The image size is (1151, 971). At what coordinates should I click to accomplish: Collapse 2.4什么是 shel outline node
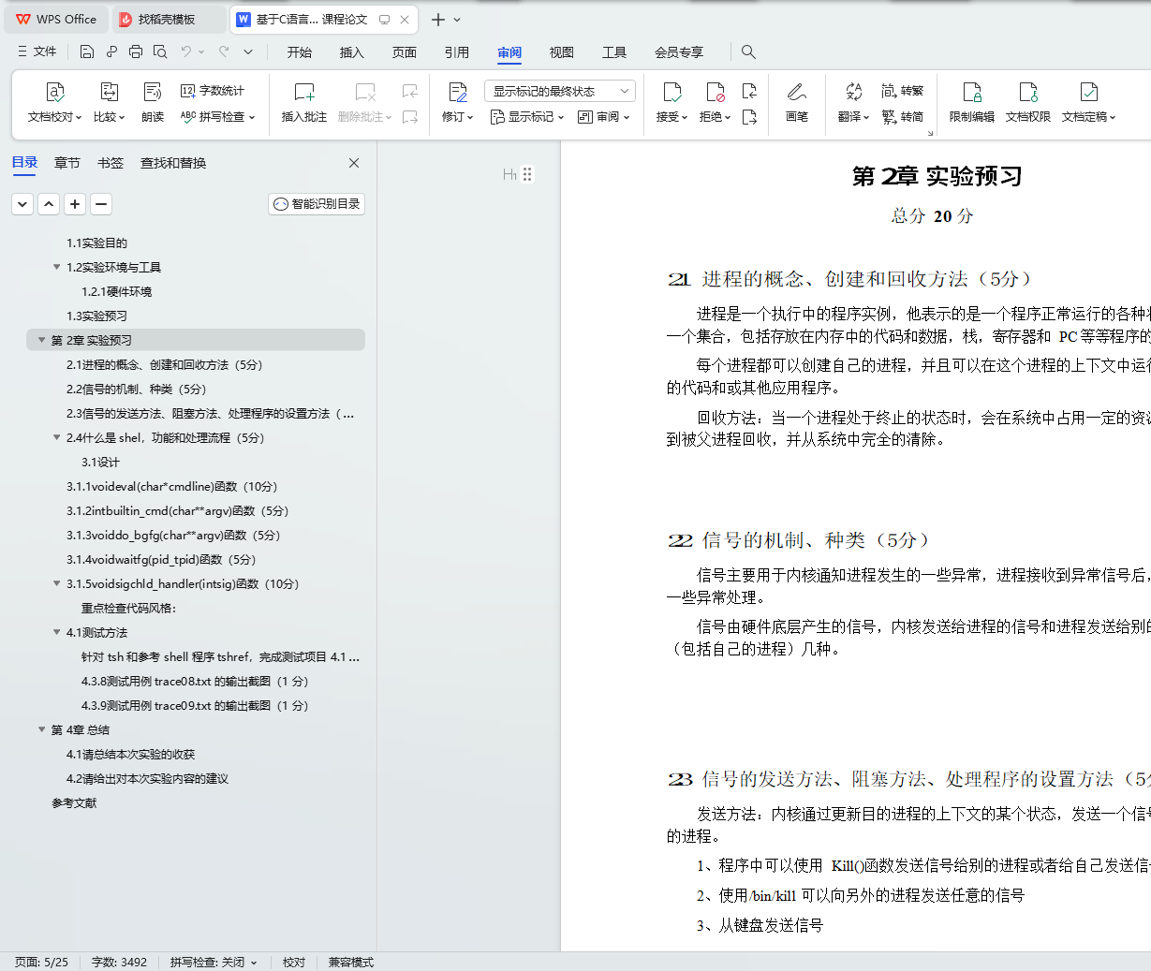pyautogui.click(x=56, y=437)
